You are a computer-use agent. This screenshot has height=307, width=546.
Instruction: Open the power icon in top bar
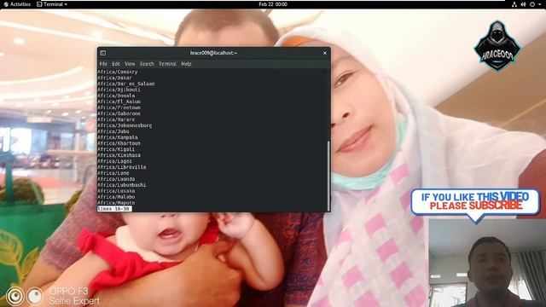(x=532, y=4)
